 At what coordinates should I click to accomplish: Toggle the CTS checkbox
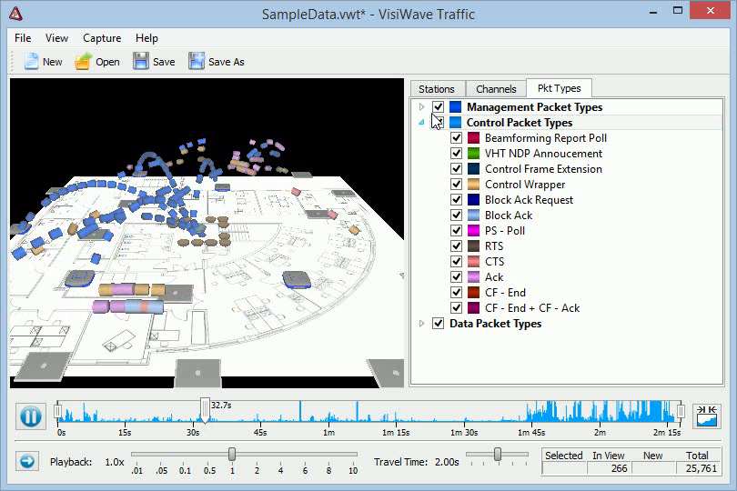456,261
